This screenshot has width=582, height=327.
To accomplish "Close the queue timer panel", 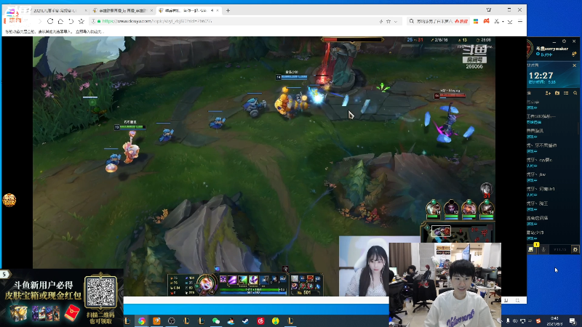I will click(575, 65).
